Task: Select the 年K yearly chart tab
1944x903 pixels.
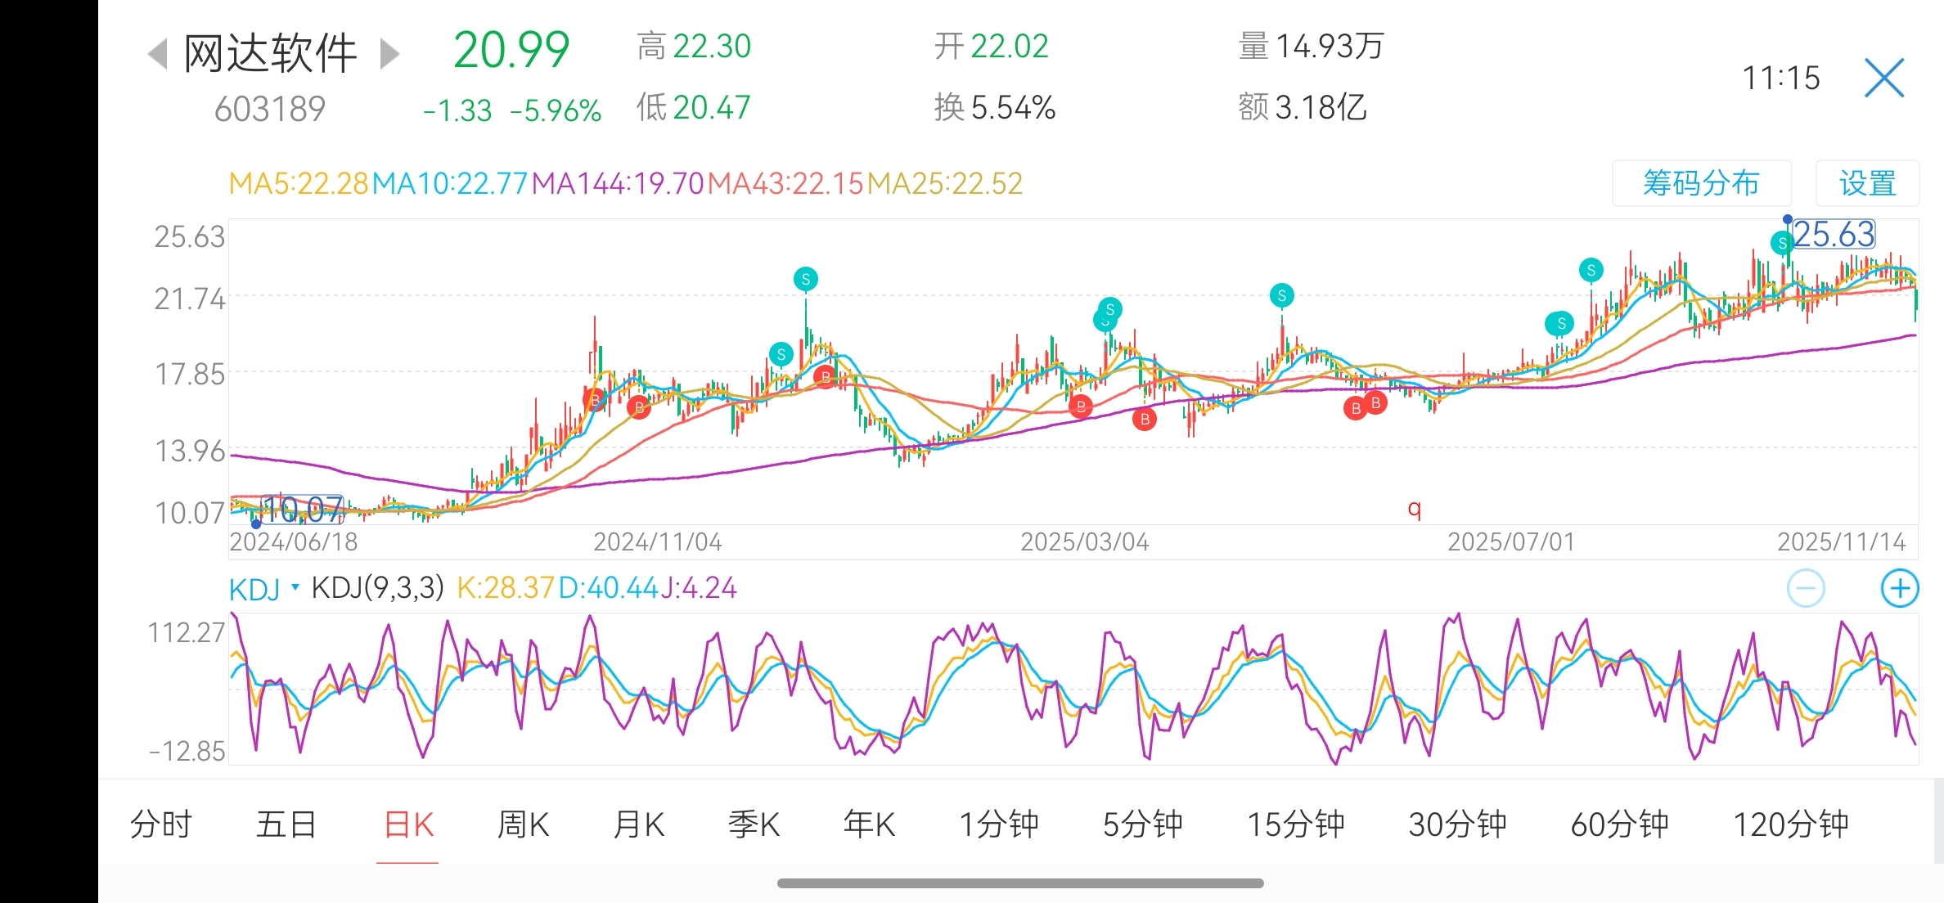Action: tap(869, 824)
